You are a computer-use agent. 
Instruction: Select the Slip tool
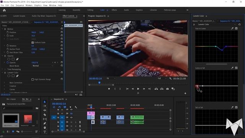[45, 119]
